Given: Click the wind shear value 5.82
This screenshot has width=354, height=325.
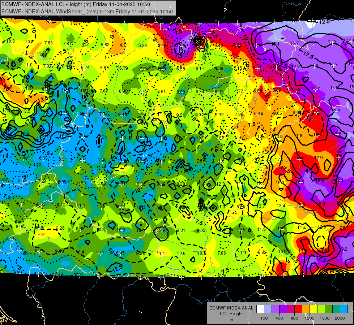Looking at the screenshot, I should (x=105, y=45).
